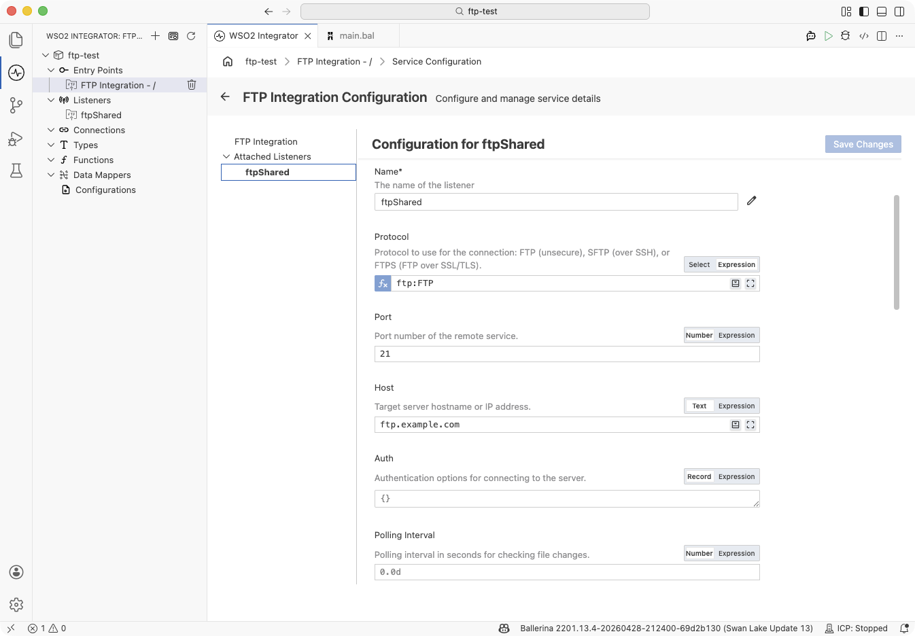Viewport: 915px width, 636px height.
Task: Switch Polling Interval to Expression mode
Action: pos(736,554)
